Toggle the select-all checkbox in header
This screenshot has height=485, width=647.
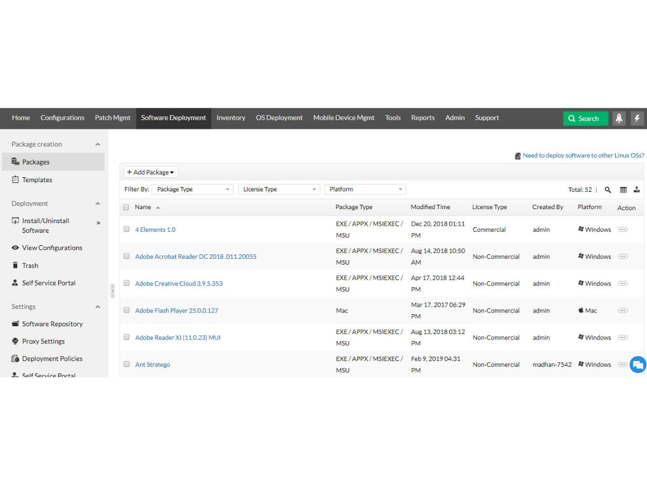126,207
